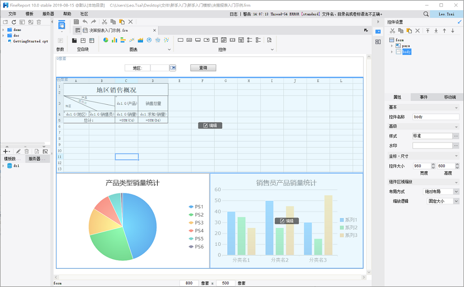Delete widget using X in widget settings
464x287 pixels.
(x=417, y=31)
